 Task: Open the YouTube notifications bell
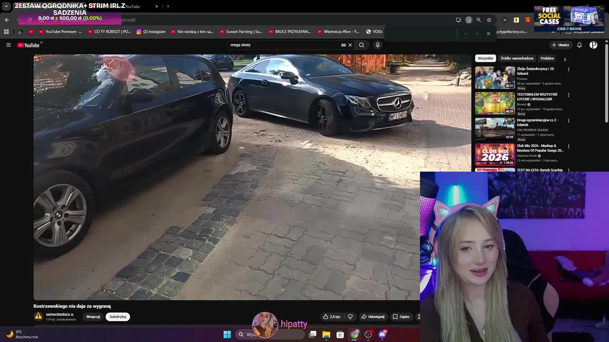[x=580, y=45]
